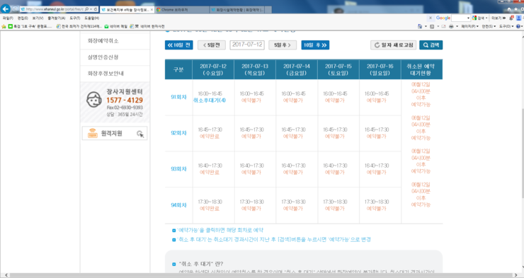Screen dimensions: 524x278
Task: Expand the Google search box dropdown
Action: pyautogui.click(x=468, y=18)
